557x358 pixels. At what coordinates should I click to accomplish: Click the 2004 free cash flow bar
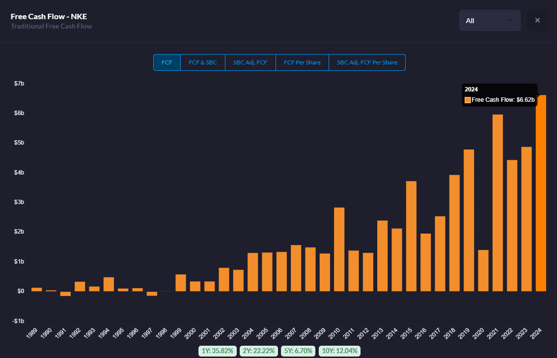coord(253,272)
